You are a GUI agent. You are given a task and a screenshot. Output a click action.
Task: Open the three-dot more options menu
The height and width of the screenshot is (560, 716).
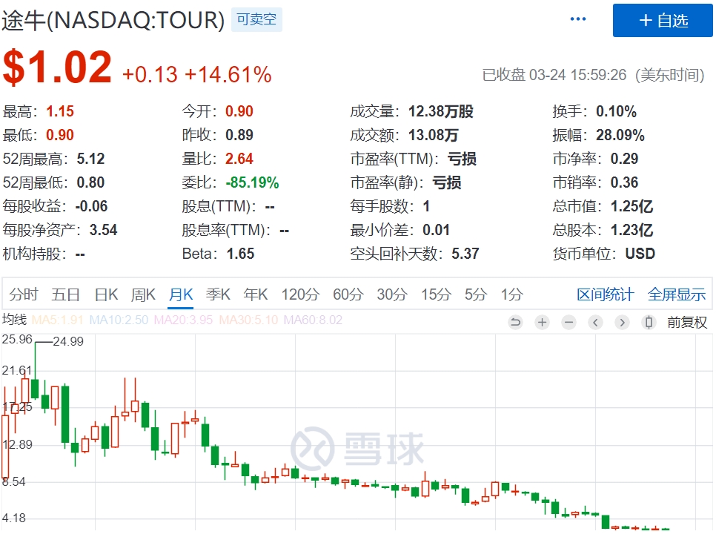coord(577,19)
